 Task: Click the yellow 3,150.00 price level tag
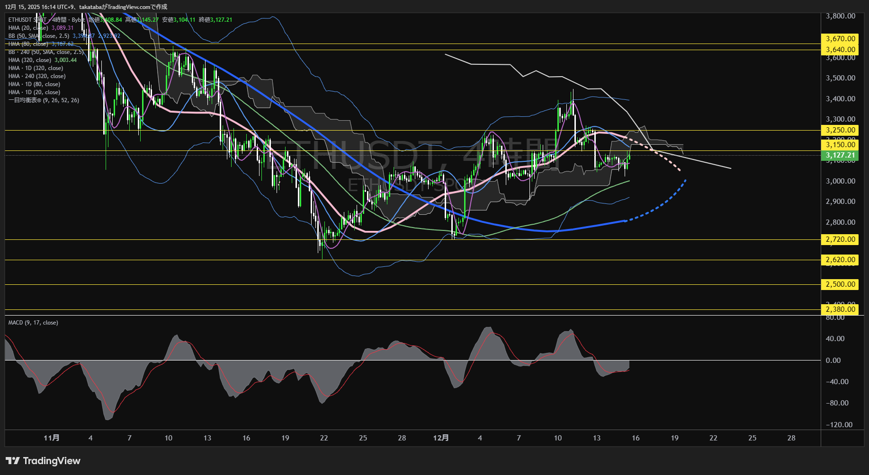[x=840, y=145]
